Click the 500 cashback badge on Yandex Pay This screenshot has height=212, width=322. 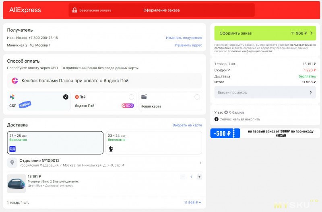[x=128, y=106]
